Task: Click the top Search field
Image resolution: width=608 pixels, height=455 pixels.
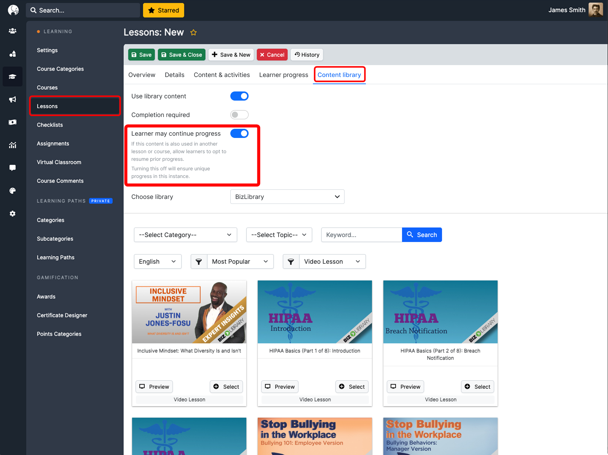Action: [x=83, y=10]
